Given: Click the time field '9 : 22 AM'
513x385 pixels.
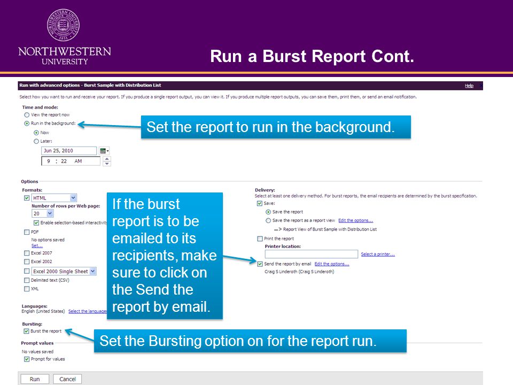Looking at the screenshot, I should tap(71, 161).
